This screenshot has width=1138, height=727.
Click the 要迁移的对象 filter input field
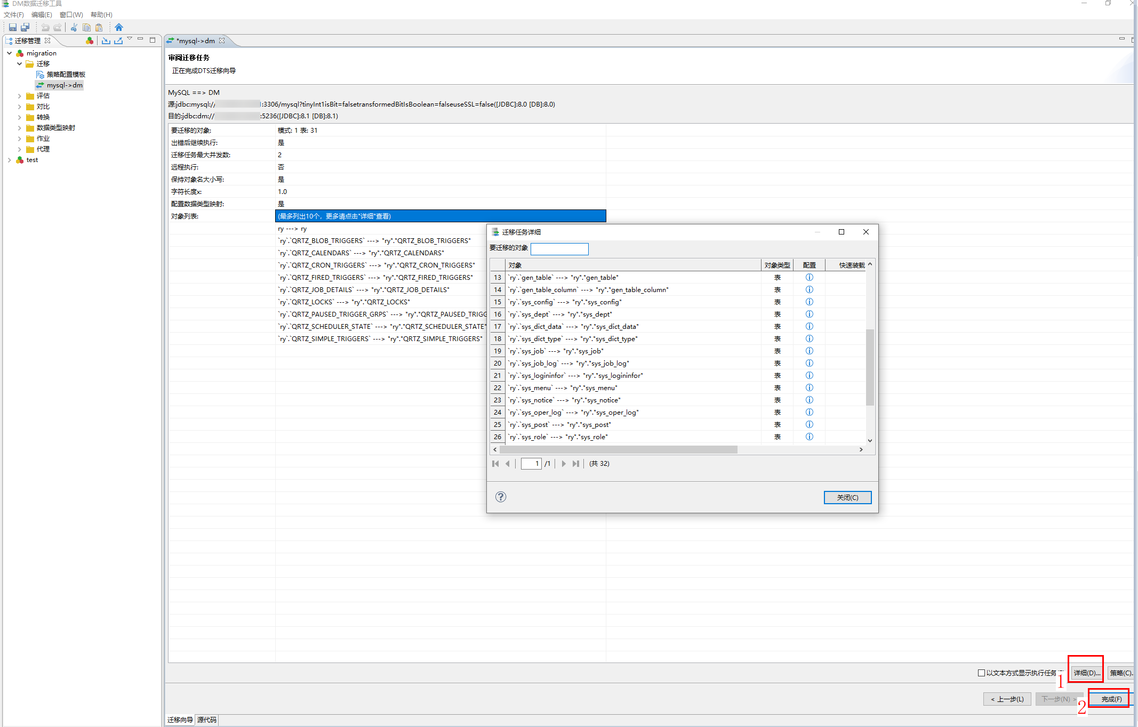tap(559, 249)
